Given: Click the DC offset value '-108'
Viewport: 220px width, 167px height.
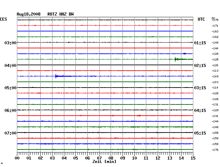Looking at the screenshot, I should coord(215,76).
